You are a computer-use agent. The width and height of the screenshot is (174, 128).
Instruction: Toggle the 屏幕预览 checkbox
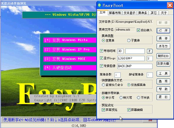coord(103,110)
